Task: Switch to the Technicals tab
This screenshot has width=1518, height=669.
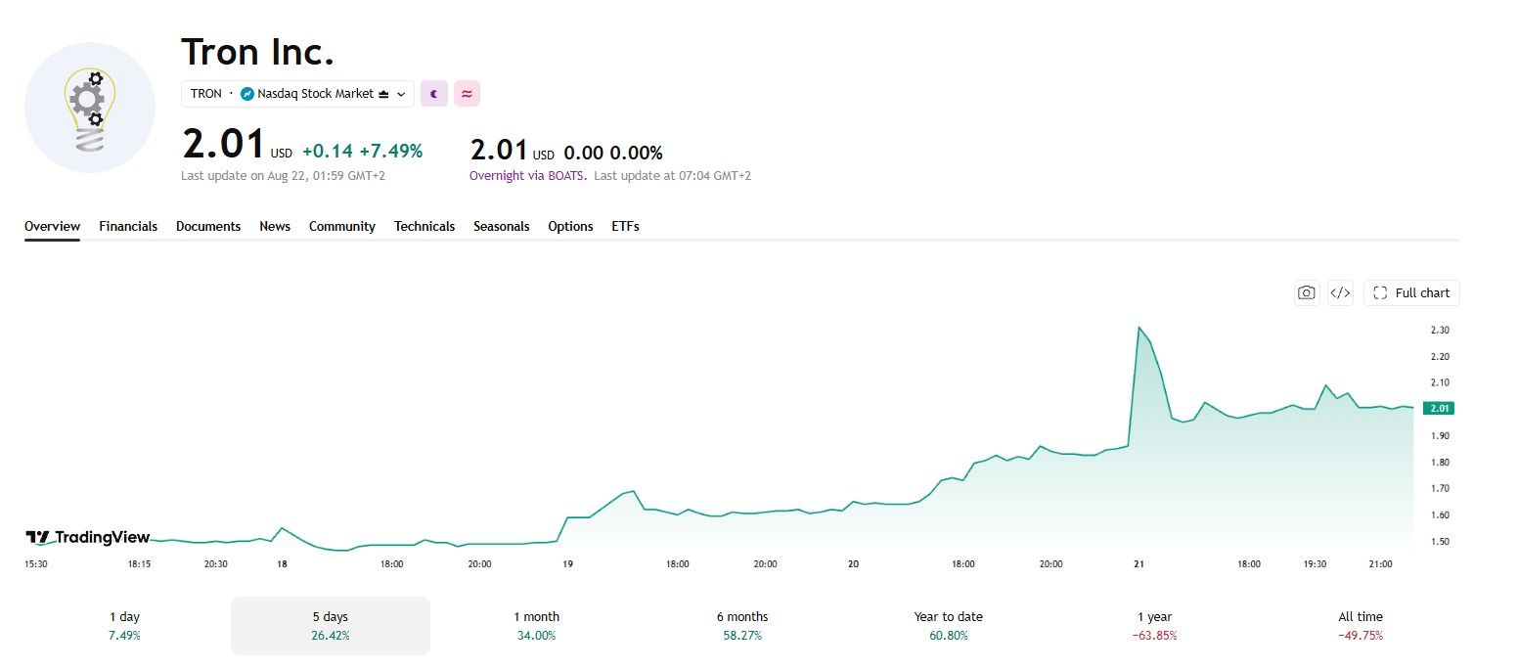Action: click(x=424, y=226)
